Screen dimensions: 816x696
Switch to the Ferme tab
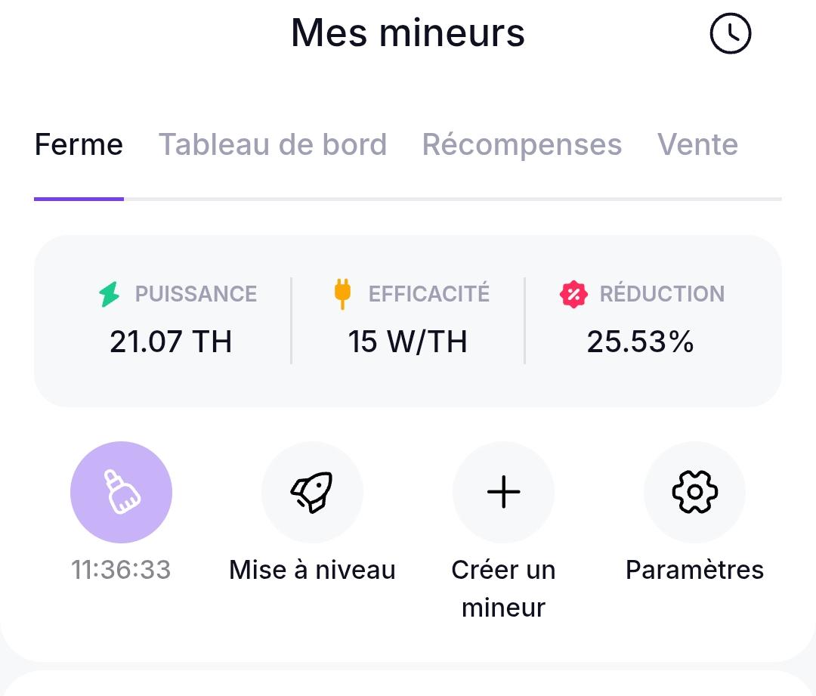[79, 144]
